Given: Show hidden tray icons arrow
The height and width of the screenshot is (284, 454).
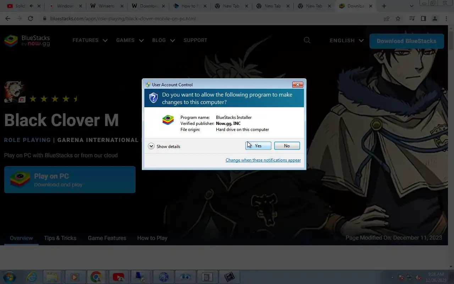Looking at the screenshot, I should point(392,277).
